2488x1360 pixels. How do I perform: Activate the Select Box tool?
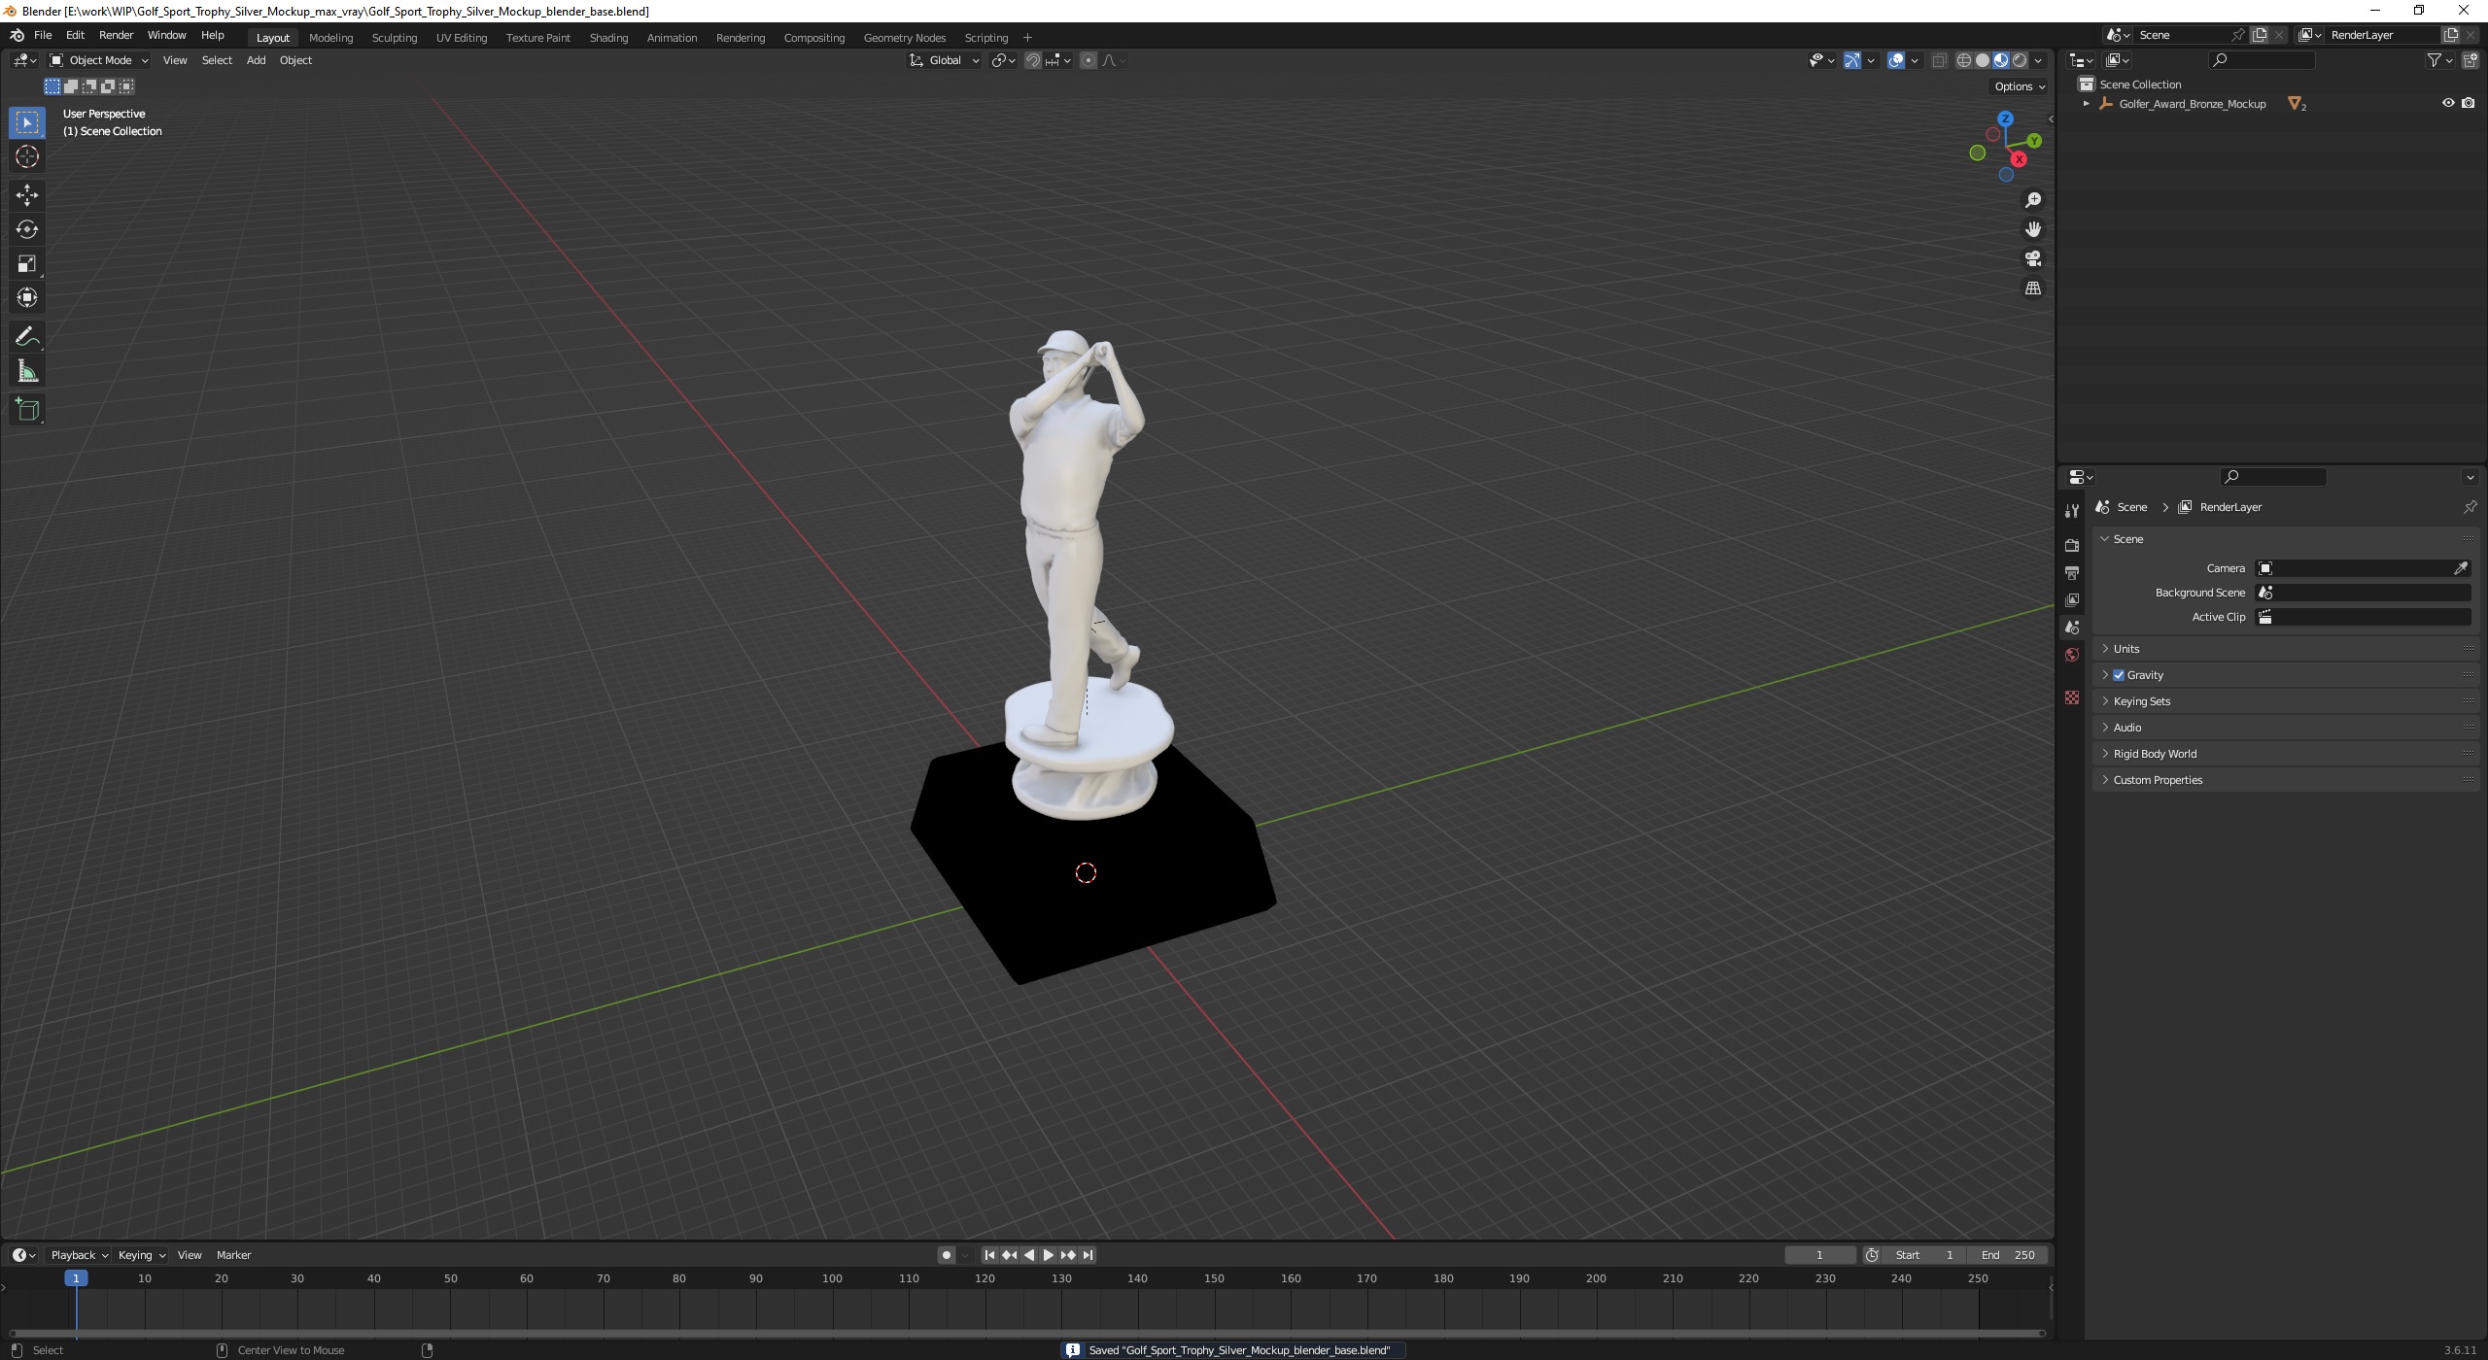pyautogui.click(x=27, y=122)
